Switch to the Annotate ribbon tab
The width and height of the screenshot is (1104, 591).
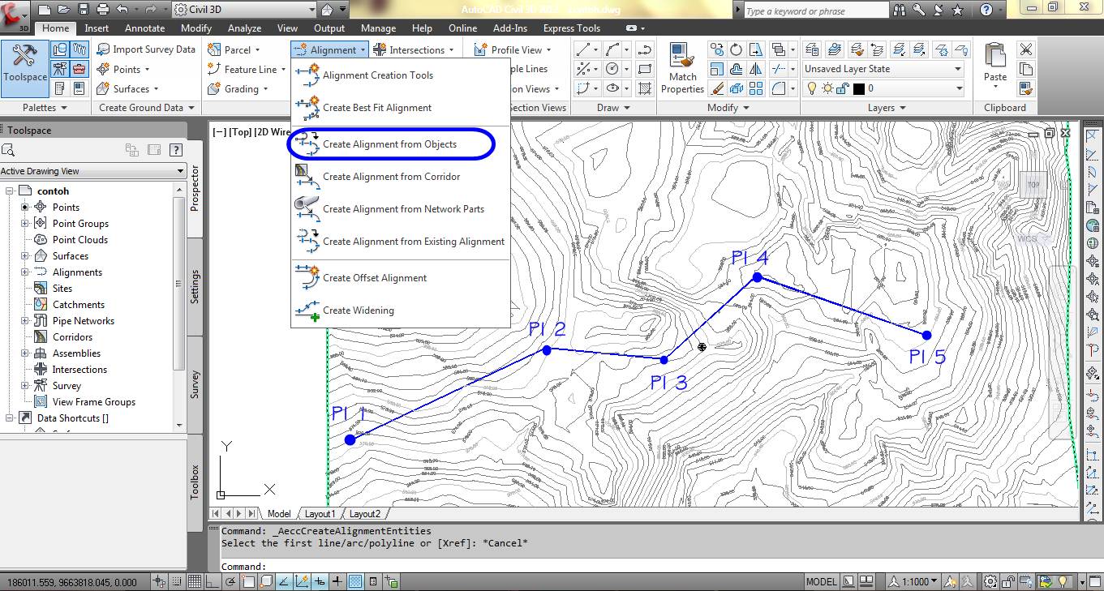coord(144,28)
